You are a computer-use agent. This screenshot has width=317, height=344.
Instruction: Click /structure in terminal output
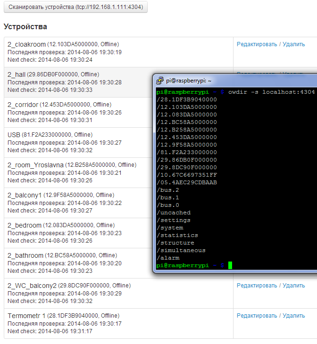pyautogui.click(x=175, y=243)
